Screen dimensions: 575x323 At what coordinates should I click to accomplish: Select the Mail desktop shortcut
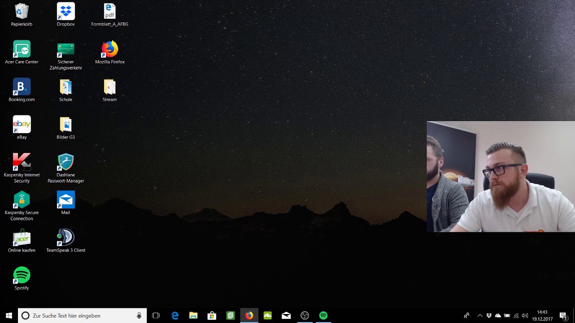[x=66, y=203]
